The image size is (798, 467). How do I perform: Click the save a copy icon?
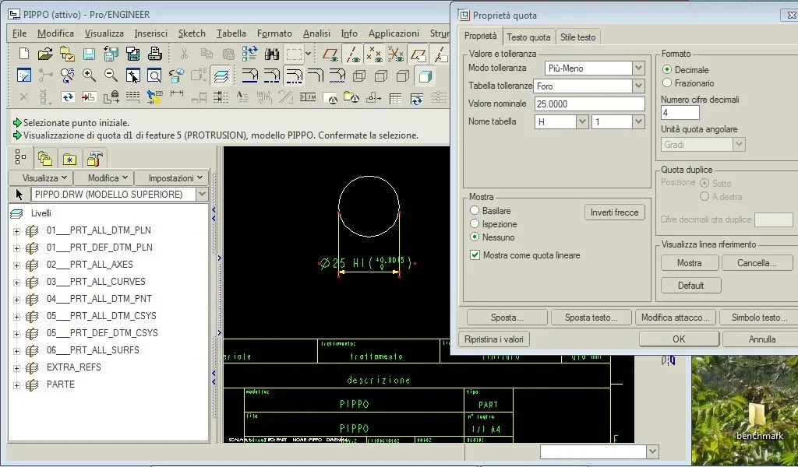tap(111, 54)
